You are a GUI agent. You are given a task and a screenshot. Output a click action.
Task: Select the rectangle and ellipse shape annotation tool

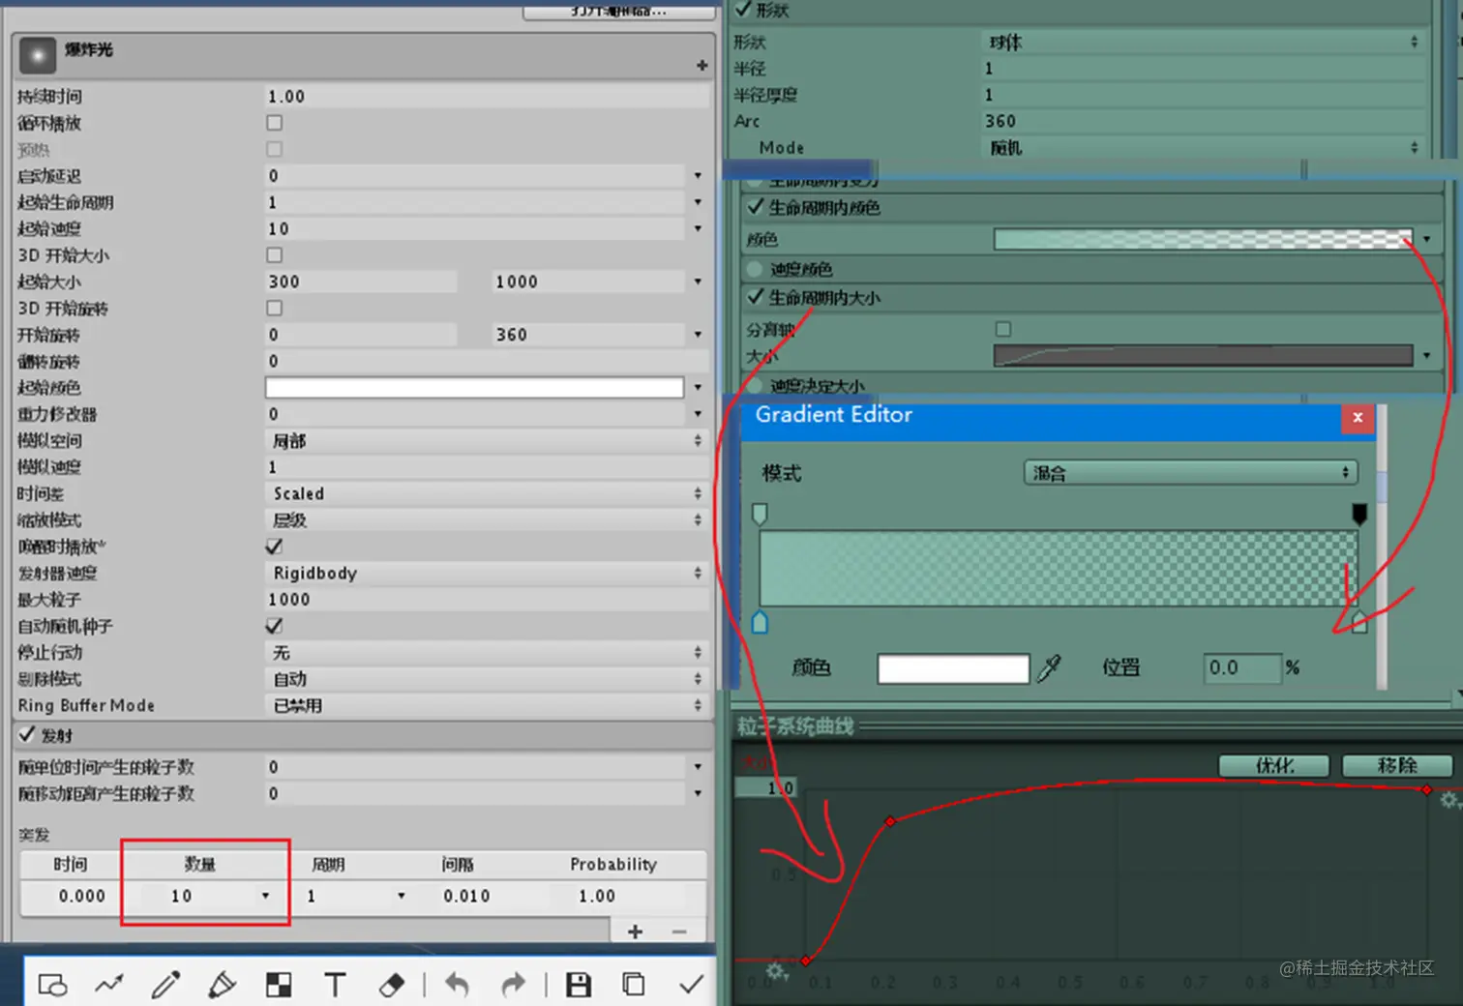[52, 985]
